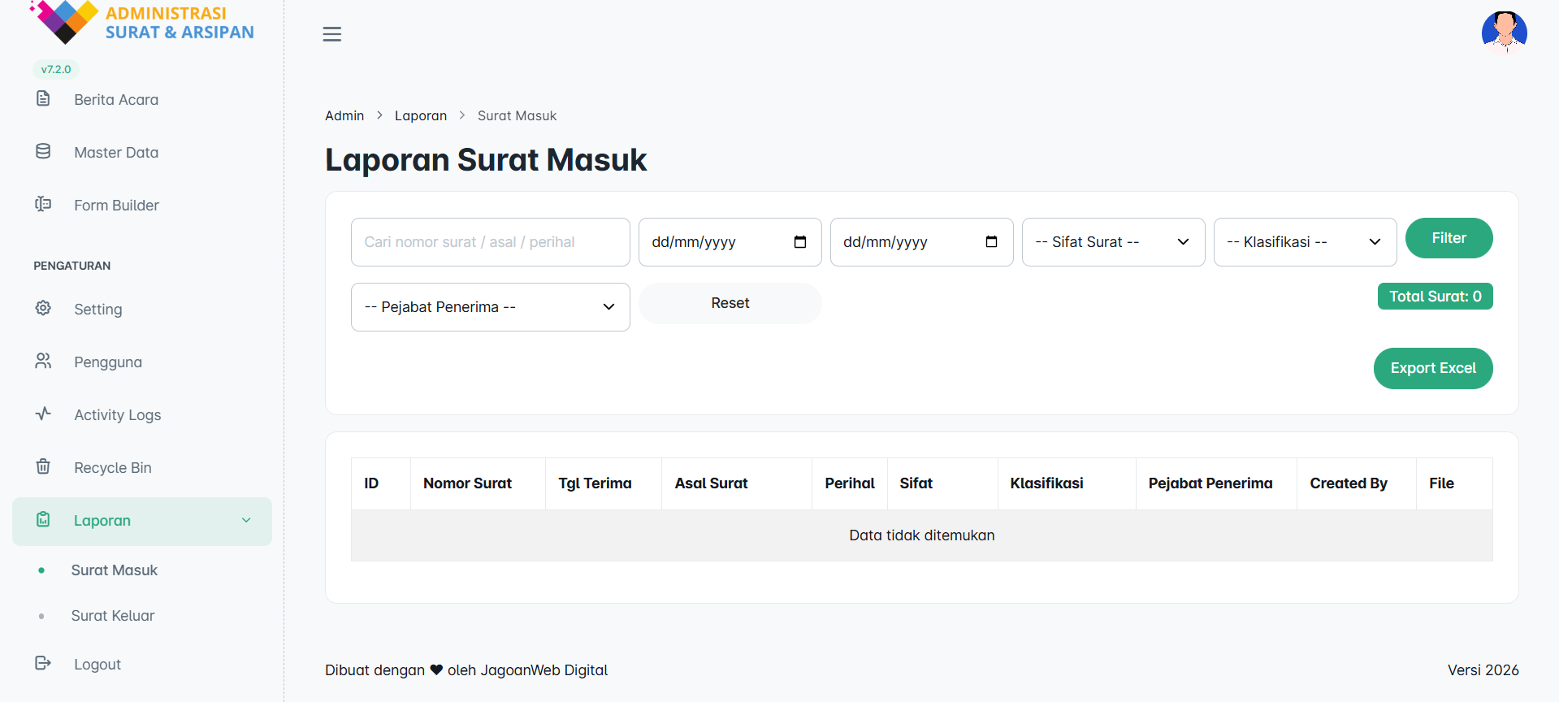Open calendar picker of first date field

point(799,242)
